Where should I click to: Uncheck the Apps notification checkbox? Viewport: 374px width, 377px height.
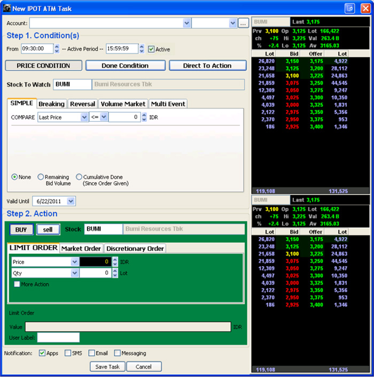[x=42, y=353]
